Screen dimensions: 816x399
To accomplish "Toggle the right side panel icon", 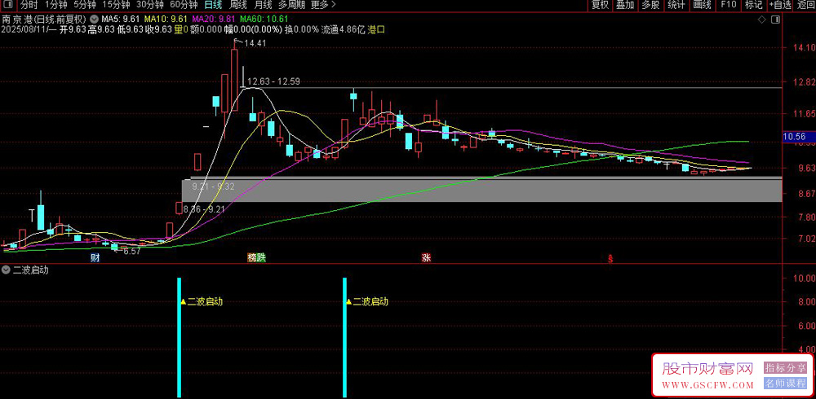I will [775, 20].
